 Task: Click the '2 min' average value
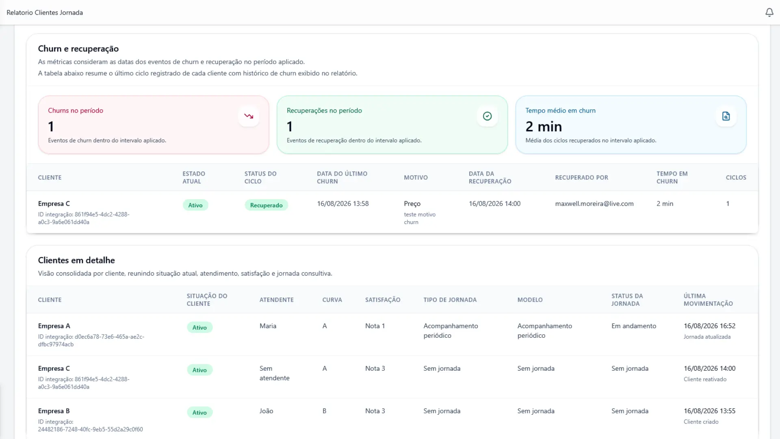click(x=544, y=127)
